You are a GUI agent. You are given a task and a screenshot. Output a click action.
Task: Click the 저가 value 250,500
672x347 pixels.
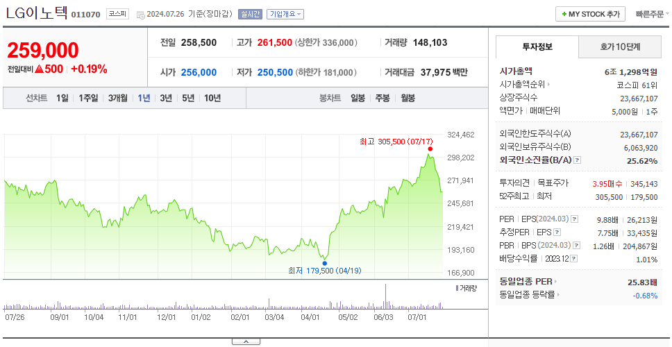coord(275,72)
